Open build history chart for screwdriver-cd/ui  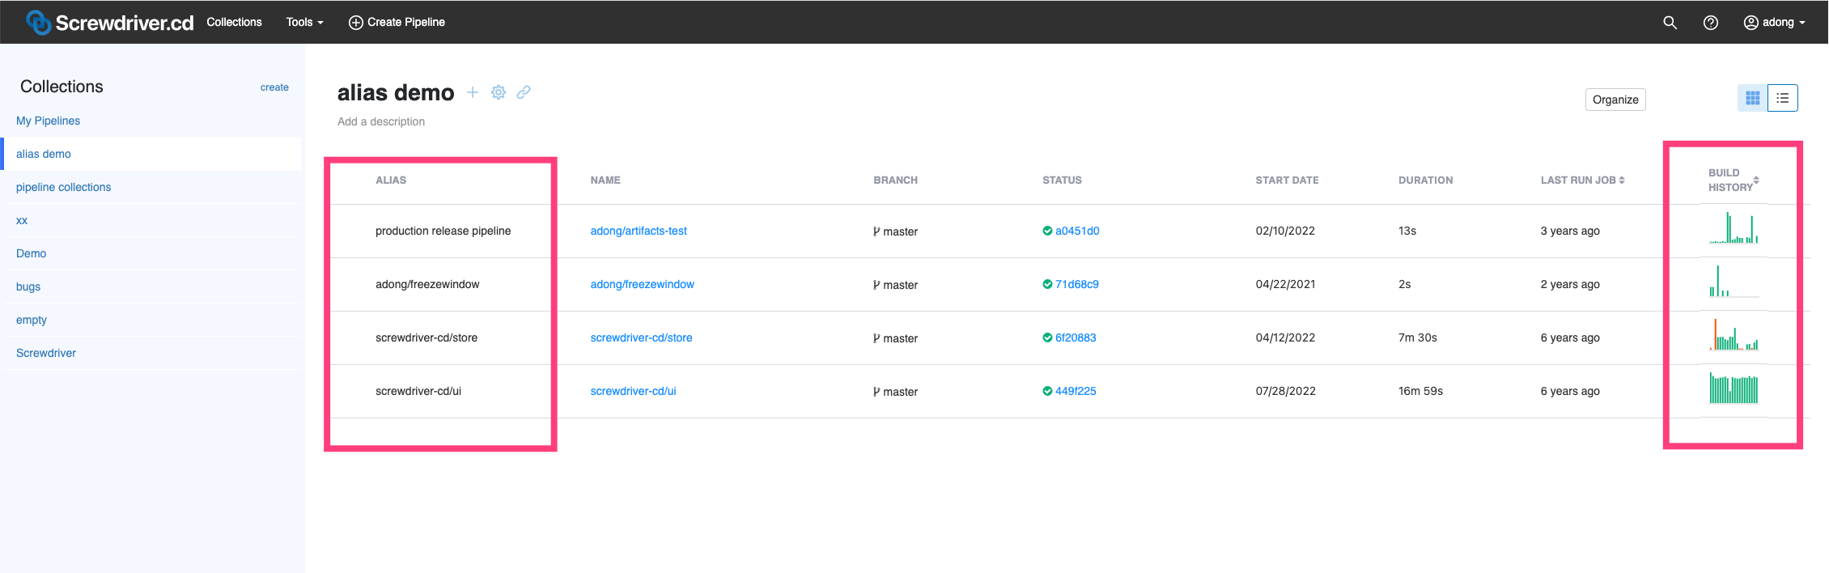point(1734,388)
